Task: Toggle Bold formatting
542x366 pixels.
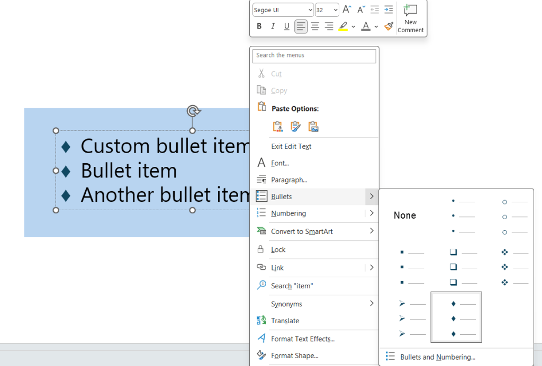Action: (x=259, y=26)
